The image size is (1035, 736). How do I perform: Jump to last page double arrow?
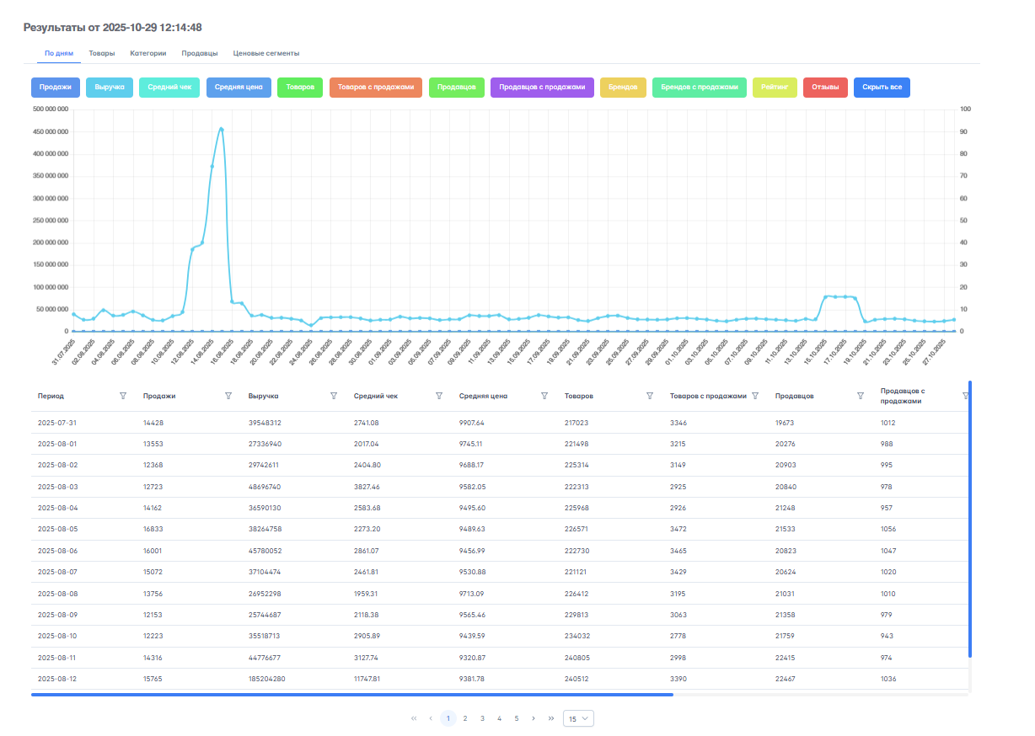pos(551,718)
